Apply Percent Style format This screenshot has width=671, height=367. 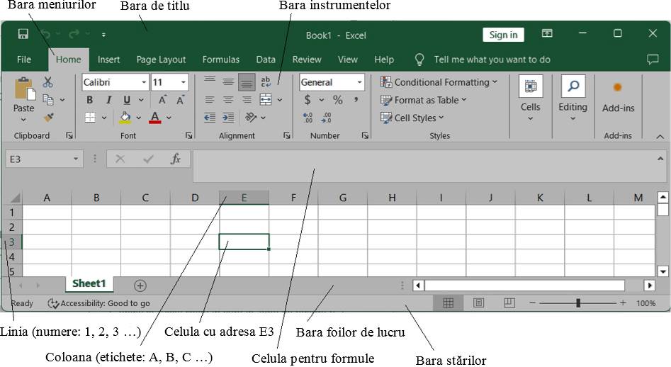338,100
